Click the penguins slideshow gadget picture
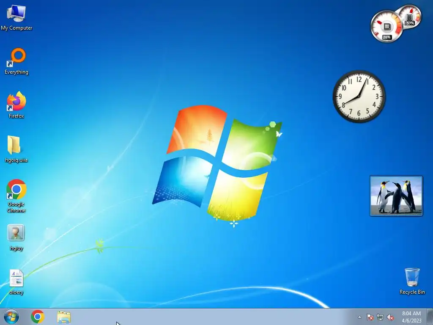 396,196
